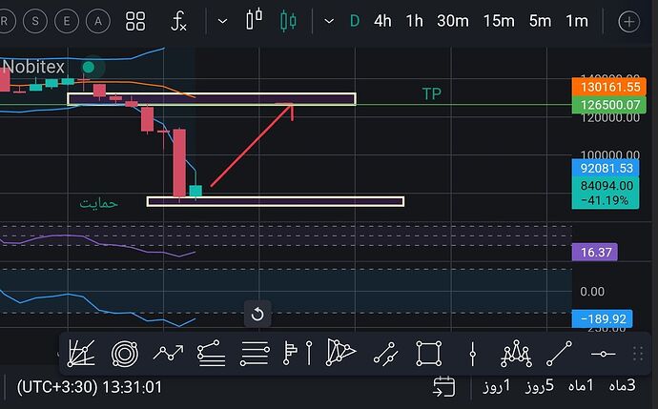Screen dimensions: 658x409
Task: Select the parallel channel tool
Action: tap(385, 353)
